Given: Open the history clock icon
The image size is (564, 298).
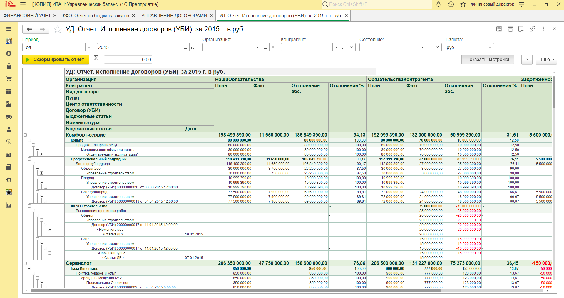Looking at the screenshot, I should coord(451,4).
